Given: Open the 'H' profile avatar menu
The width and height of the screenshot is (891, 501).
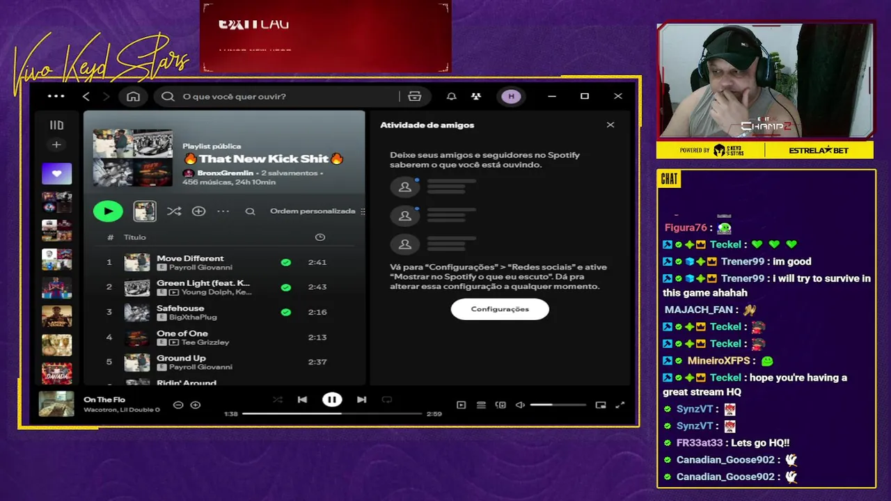Looking at the screenshot, I should tap(512, 96).
